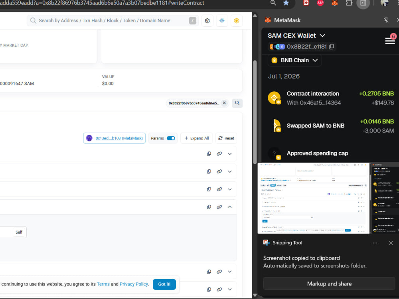This screenshot has height=299, width=399.
Task: Copy wallet address 0x8B22f...e1181
Action: [x=332, y=47]
